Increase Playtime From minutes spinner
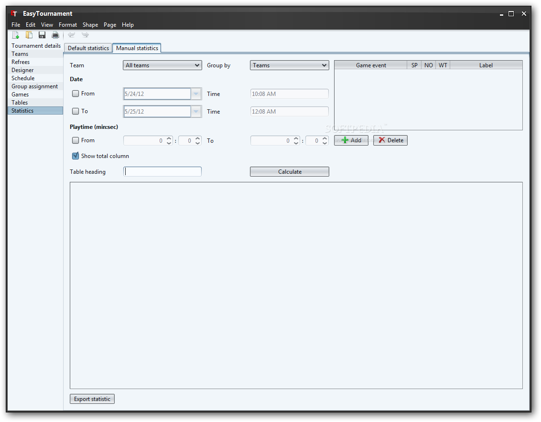The height and width of the screenshot is (422, 541). 169,138
